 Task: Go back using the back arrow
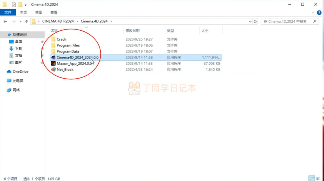tap(5, 21)
